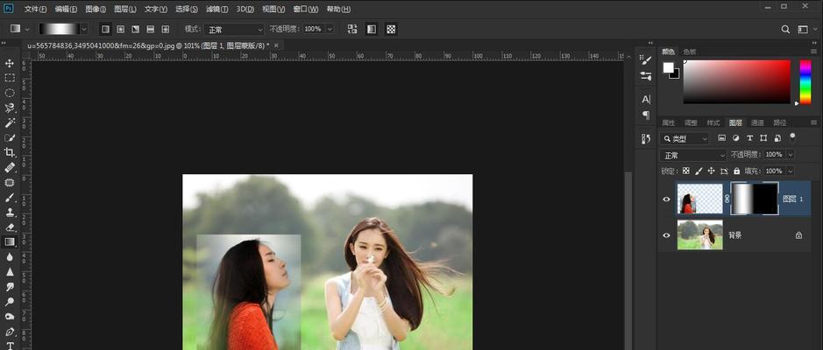823x350 pixels.
Task: Open the Brush Settings panel icon
Action: pyautogui.click(x=646, y=60)
